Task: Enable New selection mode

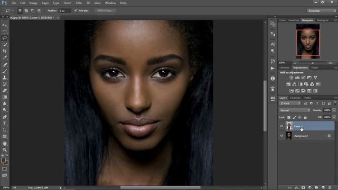Action: pyautogui.click(x=20, y=11)
